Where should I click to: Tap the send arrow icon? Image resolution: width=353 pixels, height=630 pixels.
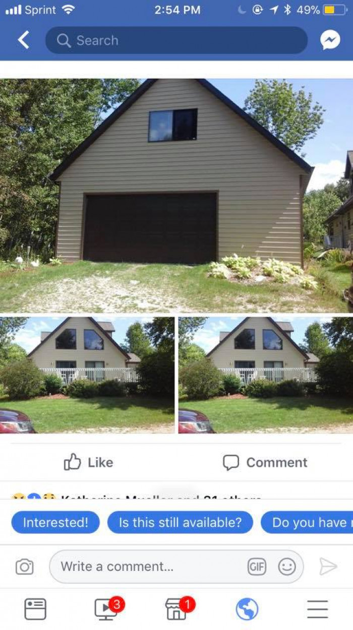[x=328, y=567]
